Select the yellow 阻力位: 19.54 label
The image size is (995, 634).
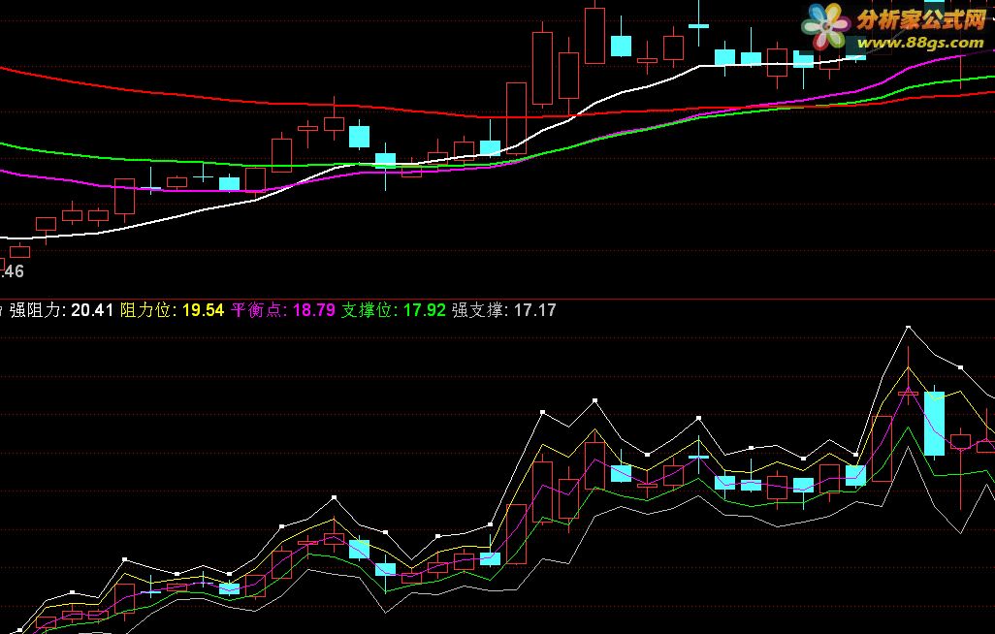[x=172, y=310]
